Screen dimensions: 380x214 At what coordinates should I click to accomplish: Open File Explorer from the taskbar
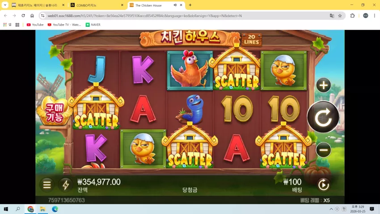pos(42,209)
